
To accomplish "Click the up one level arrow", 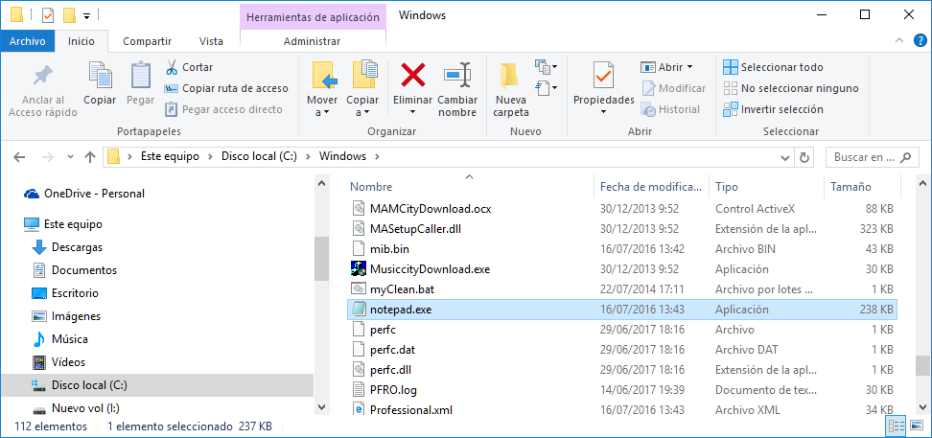I will [x=90, y=157].
